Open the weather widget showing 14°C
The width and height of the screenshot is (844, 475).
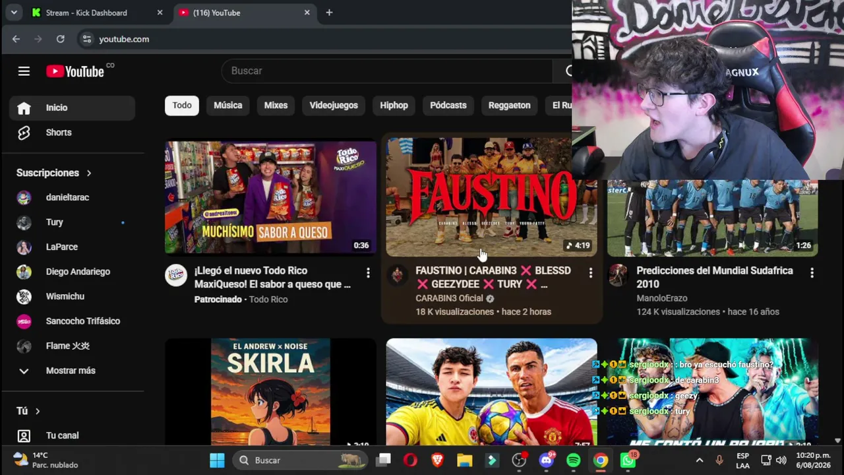pos(46,460)
